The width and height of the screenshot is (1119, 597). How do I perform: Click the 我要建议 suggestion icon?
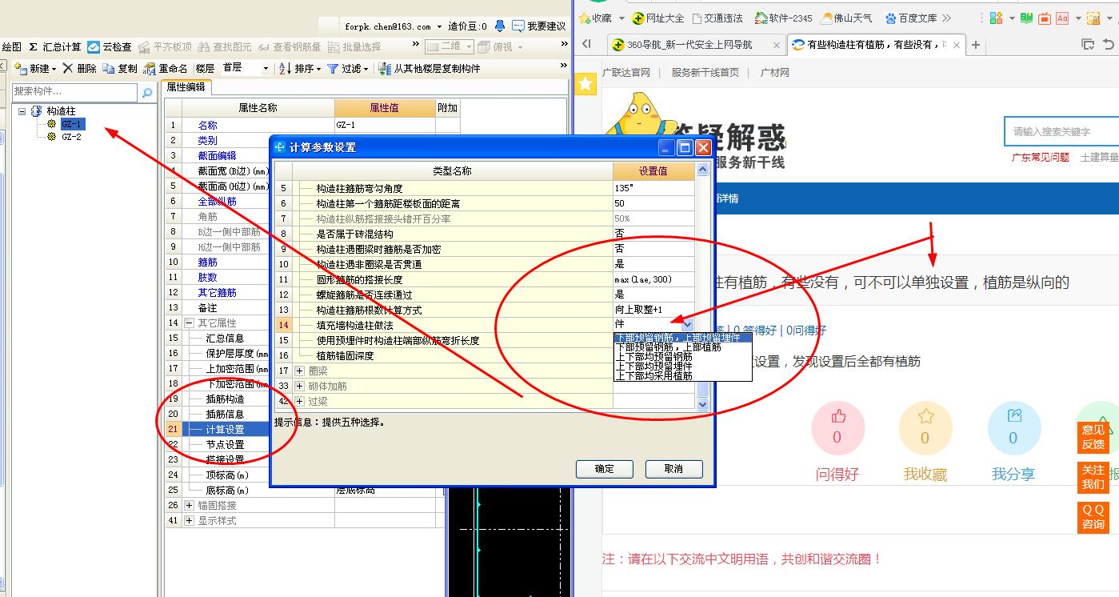tap(518, 26)
